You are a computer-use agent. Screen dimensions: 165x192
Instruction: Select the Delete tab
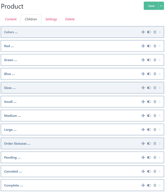click(70, 19)
